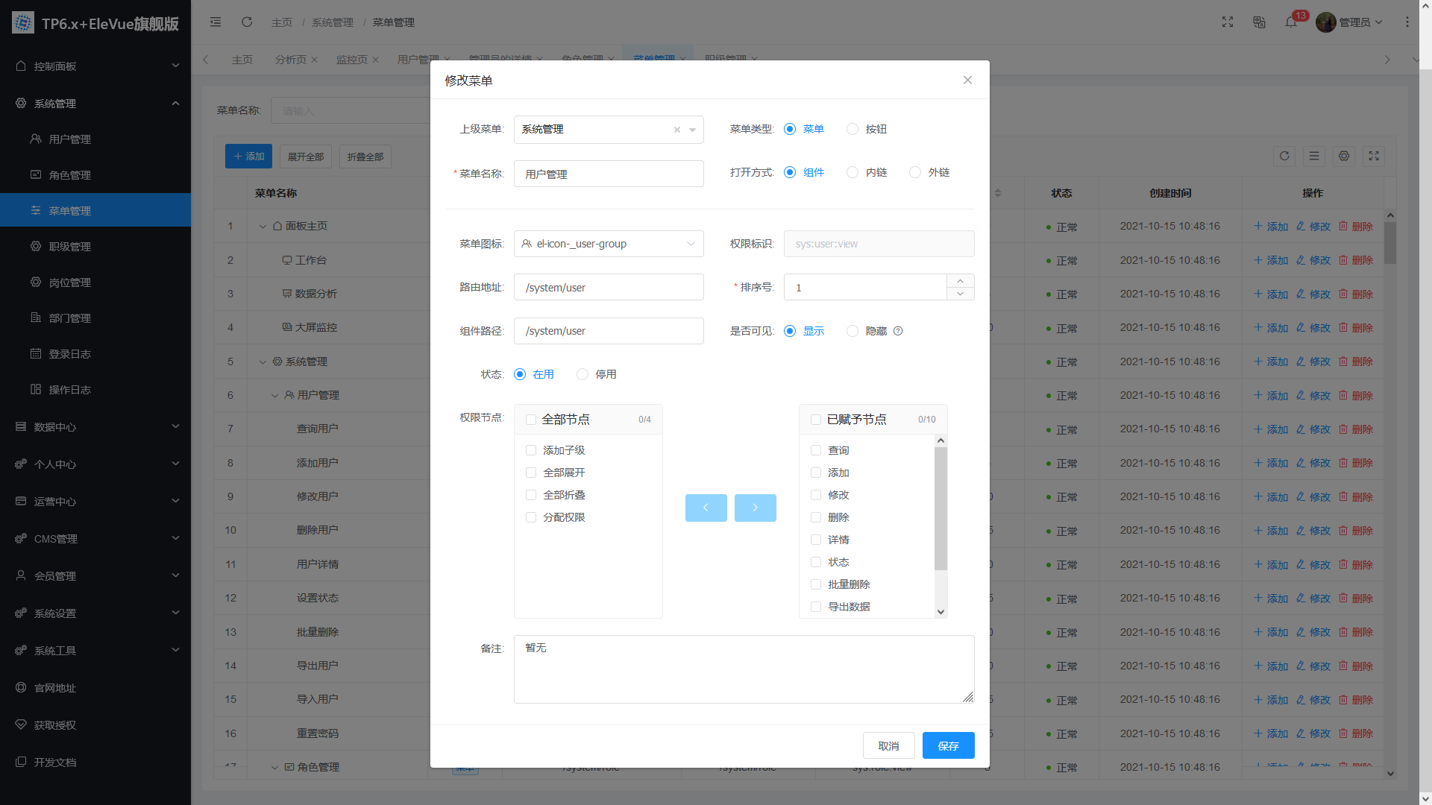Image resolution: width=1432 pixels, height=805 pixels.
Task: Open notifications bell with 13 badge
Action: (x=1291, y=22)
